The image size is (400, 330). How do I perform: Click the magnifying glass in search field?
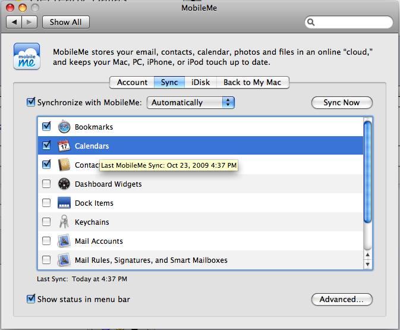[x=311, y=22]
